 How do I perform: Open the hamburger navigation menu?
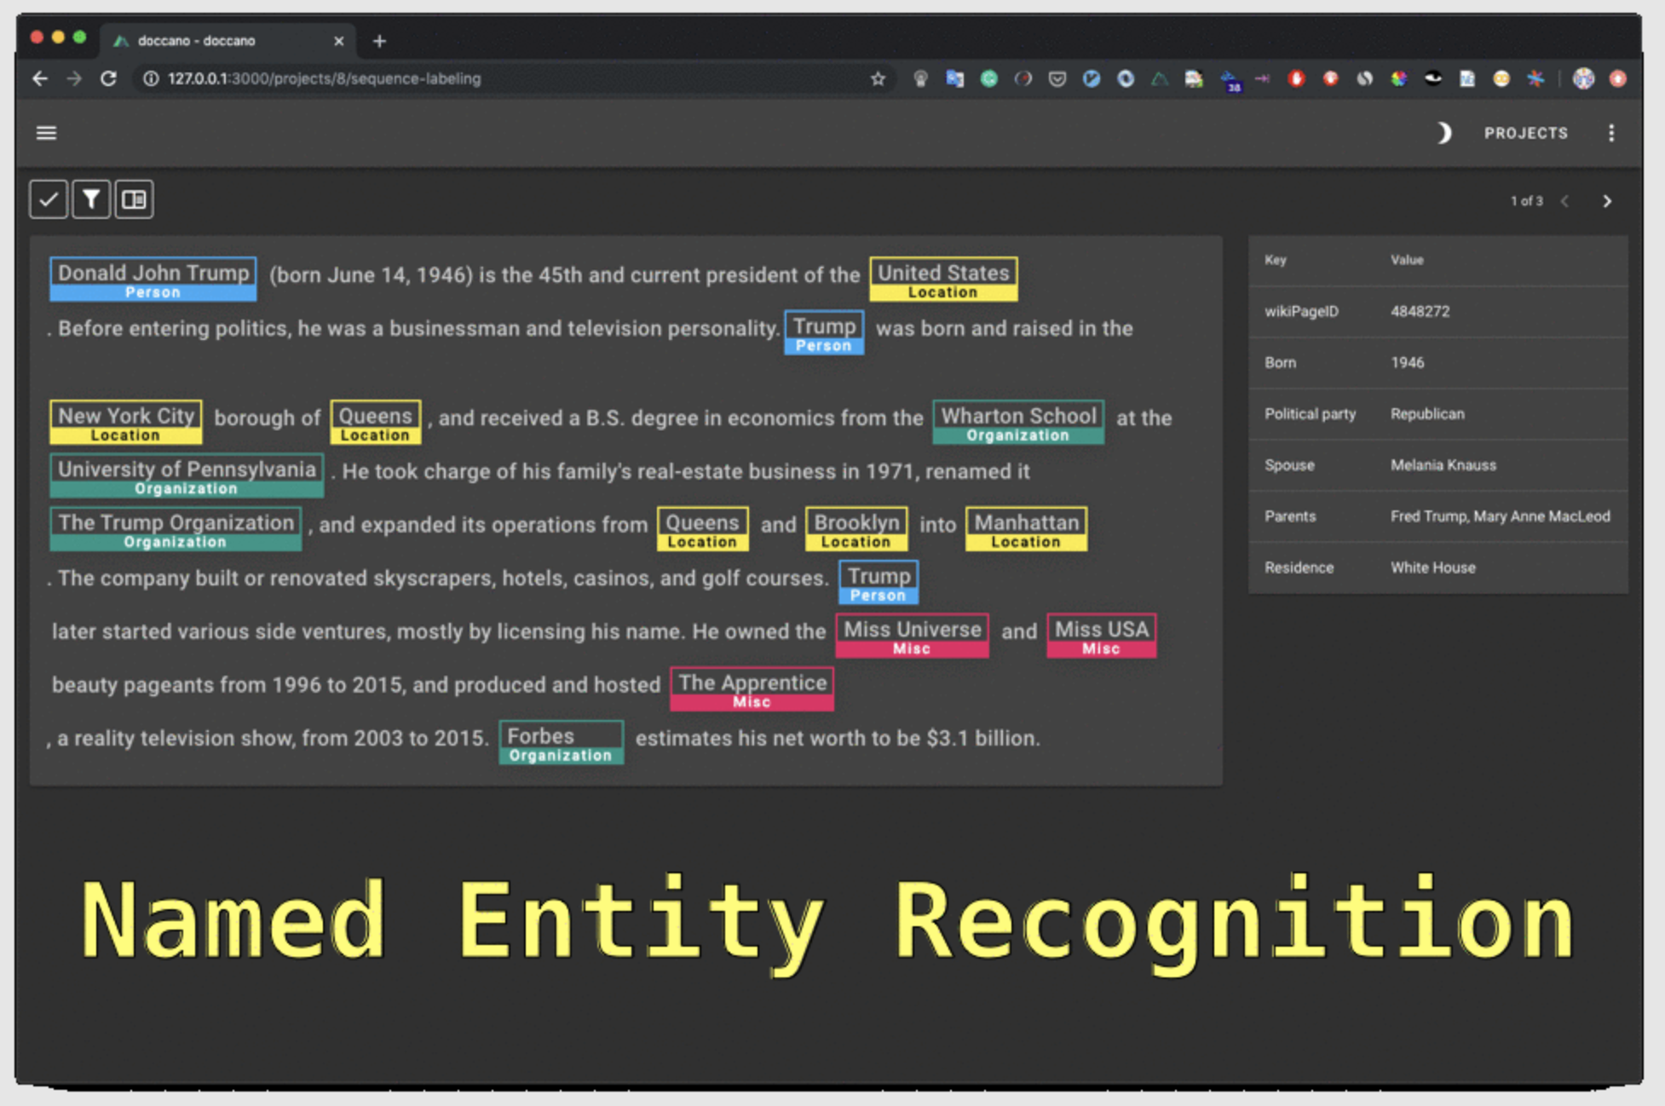(46, 133)
